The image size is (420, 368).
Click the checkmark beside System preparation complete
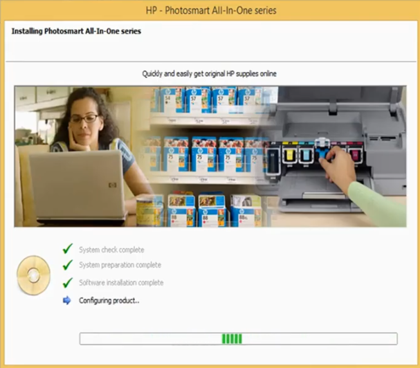click(x=68, y=265)
